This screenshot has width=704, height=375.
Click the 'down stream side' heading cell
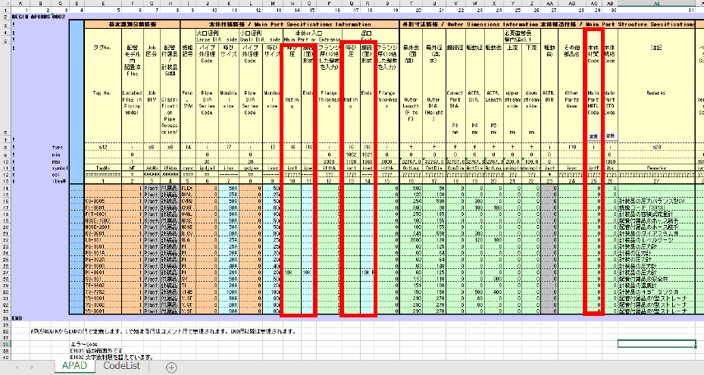tap(531, 100)
